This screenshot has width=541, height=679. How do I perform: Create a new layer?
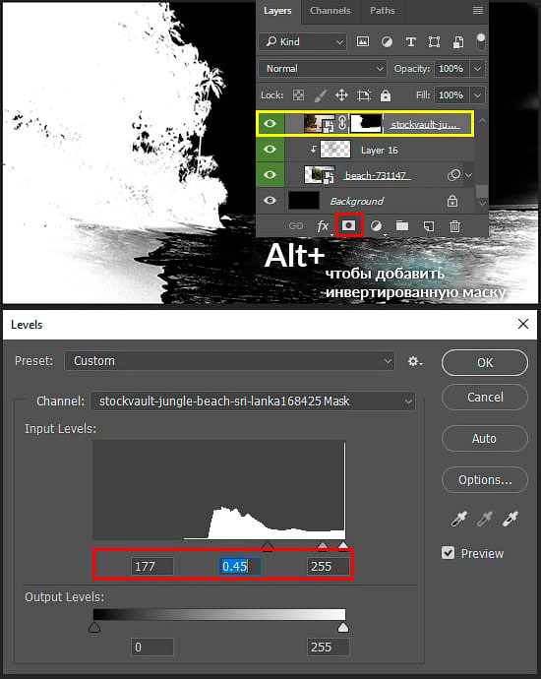[x=429, y=226]
